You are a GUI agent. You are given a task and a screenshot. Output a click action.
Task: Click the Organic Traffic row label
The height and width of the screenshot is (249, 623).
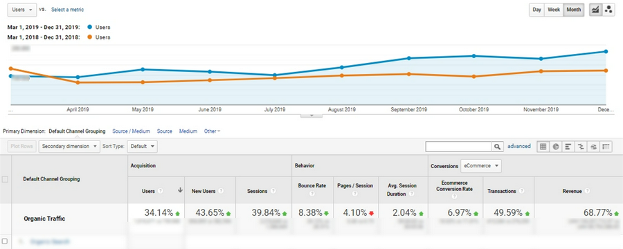pyautogui.click(x=44, y=219)
